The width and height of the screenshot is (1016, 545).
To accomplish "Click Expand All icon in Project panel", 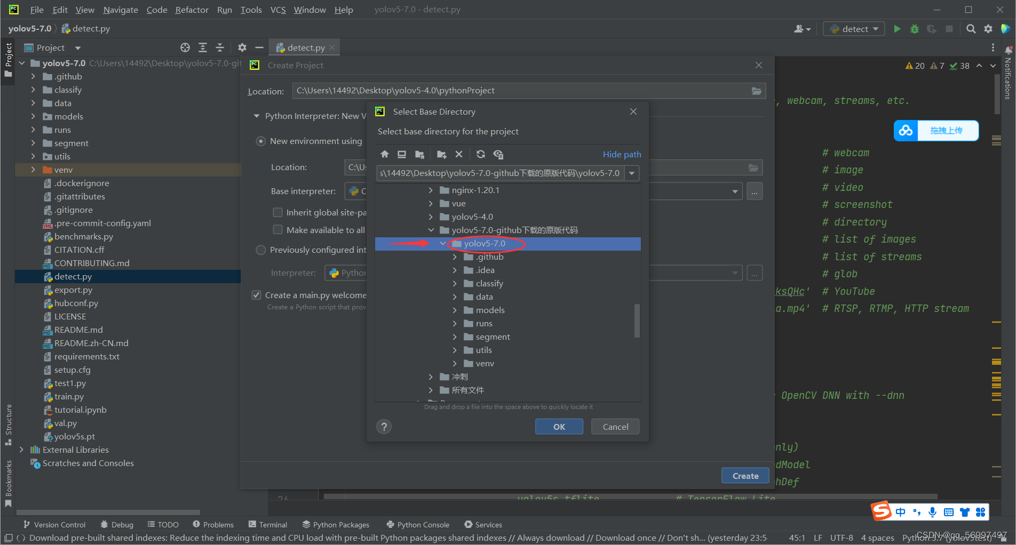I will pos(203,47).
